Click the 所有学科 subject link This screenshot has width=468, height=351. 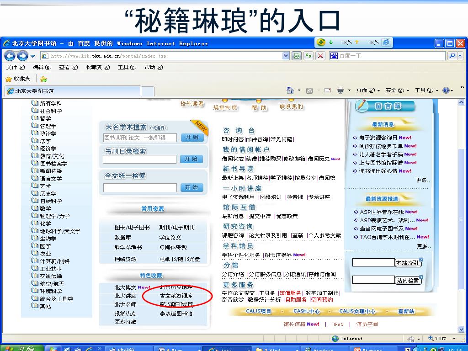(x=51, y=104)
